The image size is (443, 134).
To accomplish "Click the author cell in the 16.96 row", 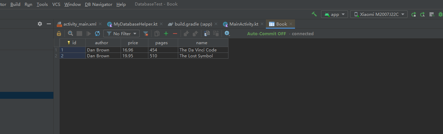I will click(x=103, y=50).
